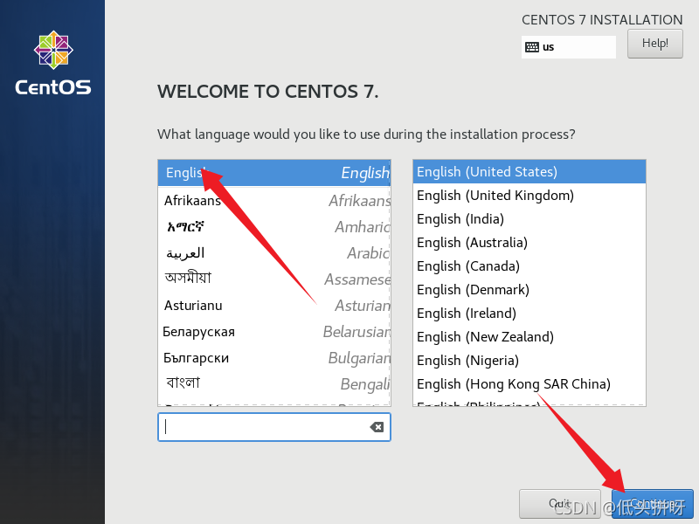Select the Assamese language row
Viewport: 699px width, 524px height.
point(274,279)
